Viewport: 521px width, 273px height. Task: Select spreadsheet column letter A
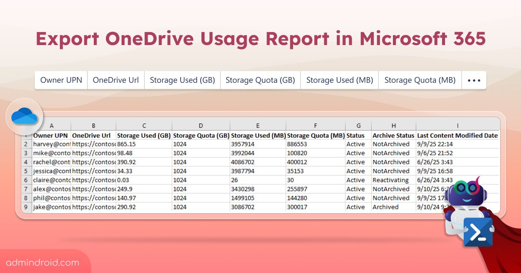coord(51,126)
